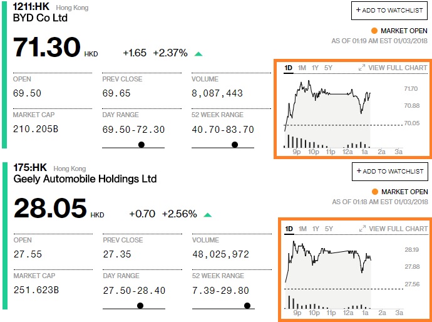The width and height of the screenshot is (432, 322).
Task: Click orange Market Open dot for BYD
Action: [x=374, y=31]
